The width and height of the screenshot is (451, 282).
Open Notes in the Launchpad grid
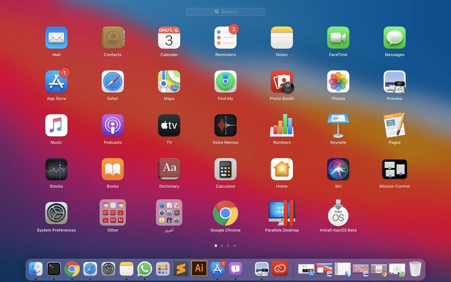(282, 38)
